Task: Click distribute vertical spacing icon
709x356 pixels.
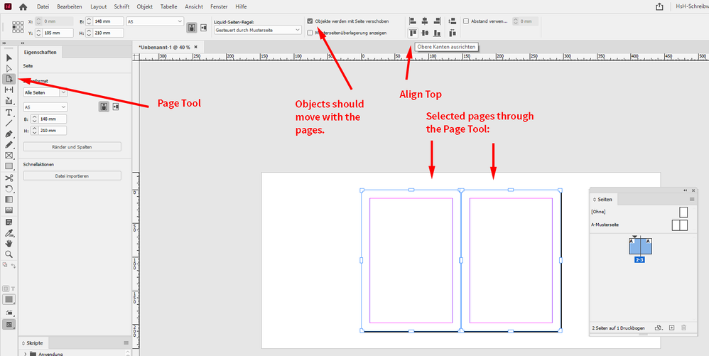Action: click(452, 21)
